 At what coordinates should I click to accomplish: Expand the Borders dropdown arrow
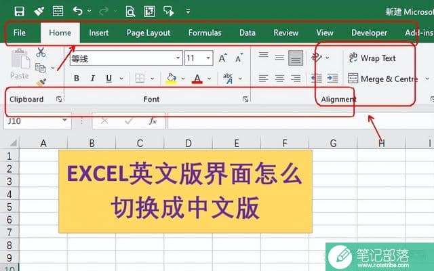click(152, 79)
